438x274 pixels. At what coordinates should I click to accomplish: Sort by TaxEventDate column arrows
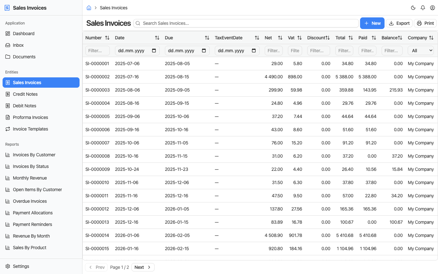click(257, 38)
